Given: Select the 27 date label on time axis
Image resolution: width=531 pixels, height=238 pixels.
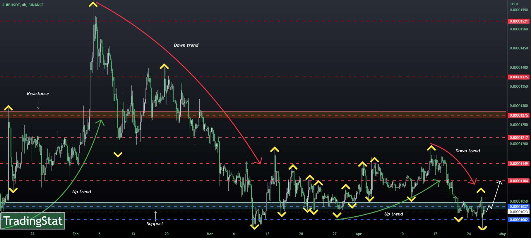Looking at the screenshot, I should pos(335,234).
